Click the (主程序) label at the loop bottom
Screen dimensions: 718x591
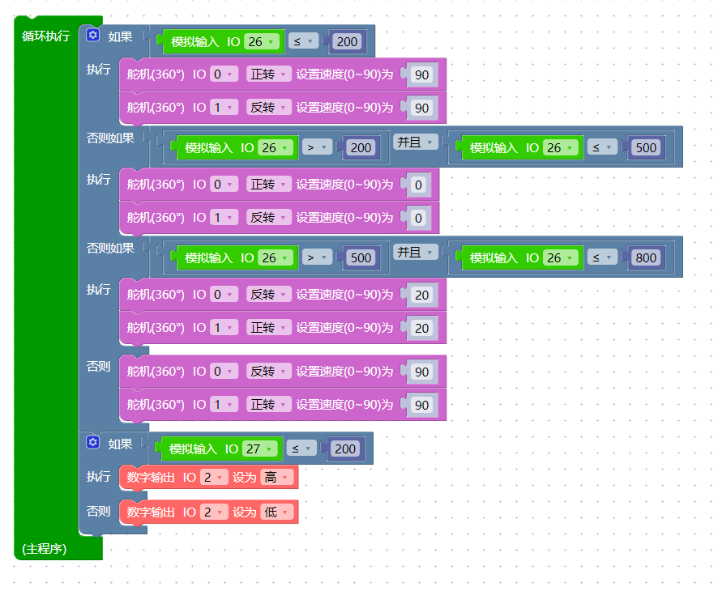click(45, 548)
